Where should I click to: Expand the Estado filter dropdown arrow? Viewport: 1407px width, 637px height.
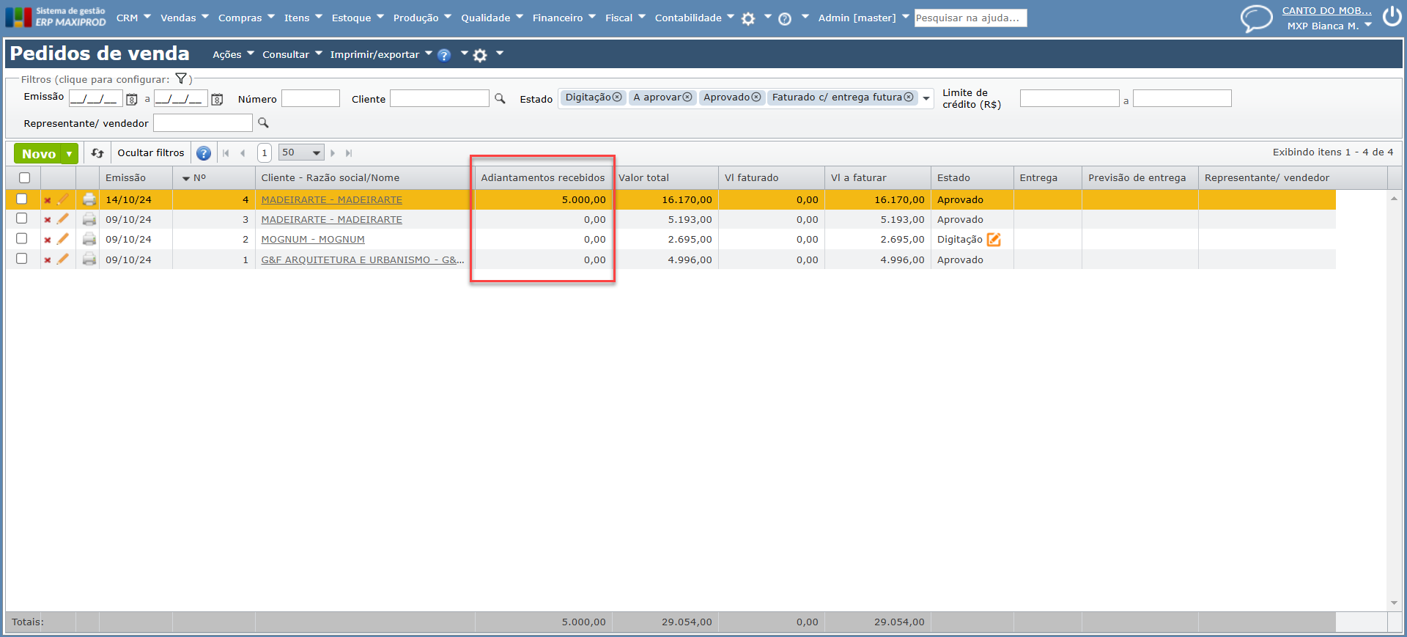926,98
